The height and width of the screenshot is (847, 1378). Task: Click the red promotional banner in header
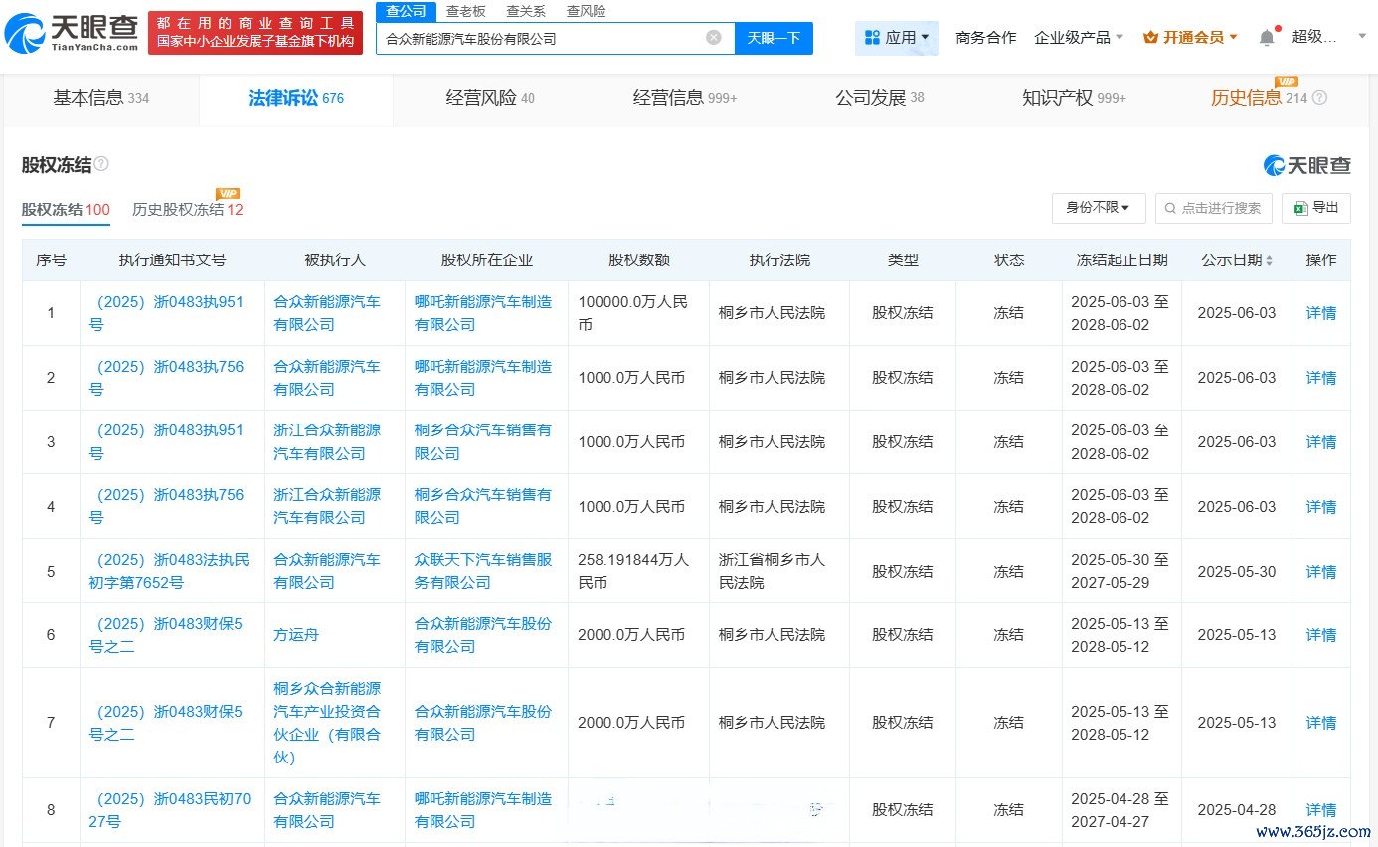256,33
